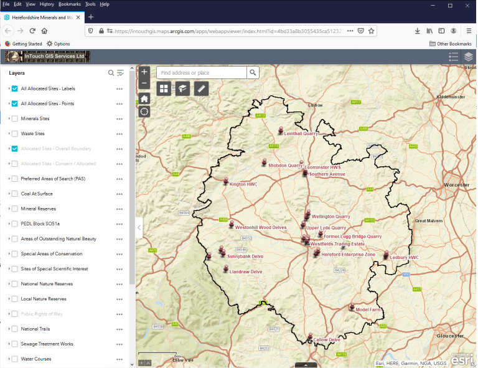
Task: Open the Options bookmark
Action: pos(59,44)
